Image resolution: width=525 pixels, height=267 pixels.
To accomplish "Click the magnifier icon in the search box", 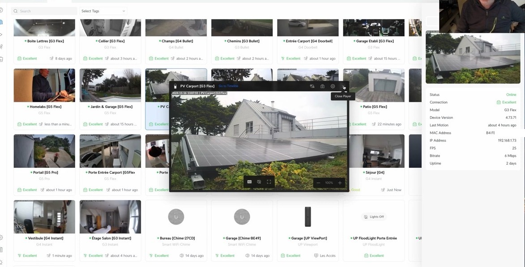I will pyautogui.click(x=15, y=11).
